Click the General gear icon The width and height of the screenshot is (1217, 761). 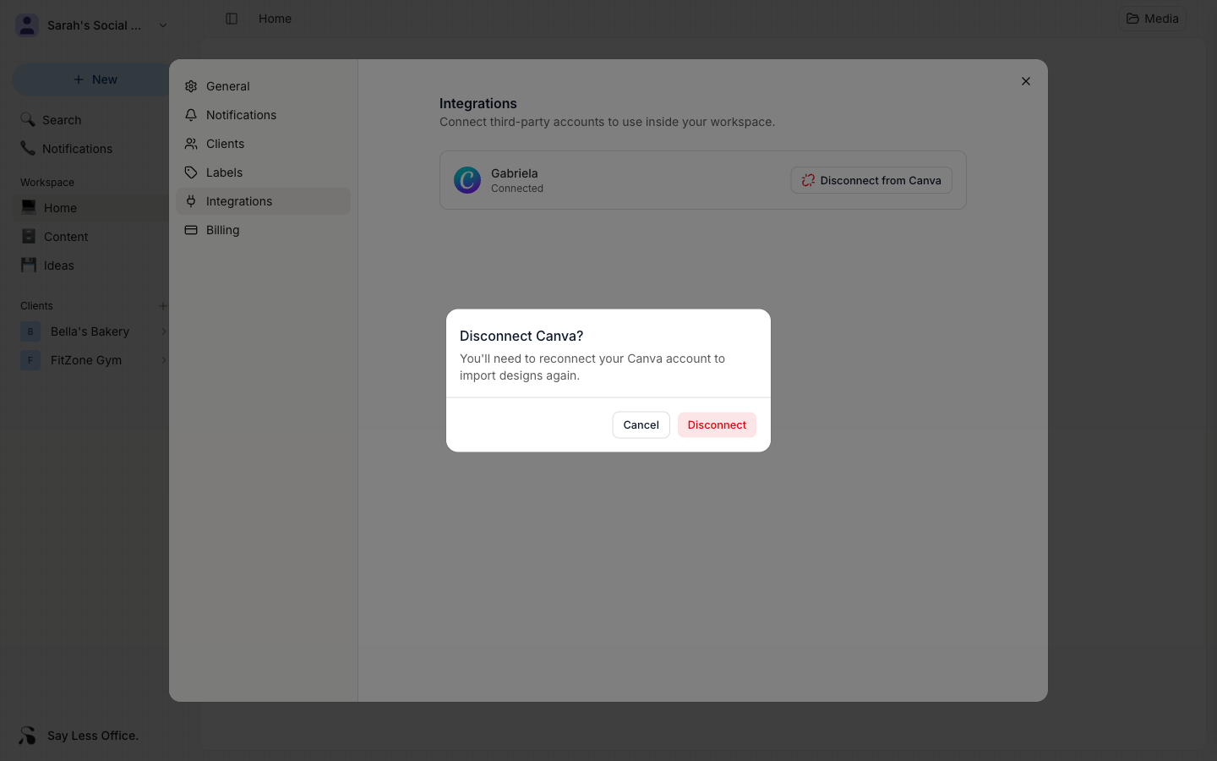pyautogui.click(x=191, y=86)
